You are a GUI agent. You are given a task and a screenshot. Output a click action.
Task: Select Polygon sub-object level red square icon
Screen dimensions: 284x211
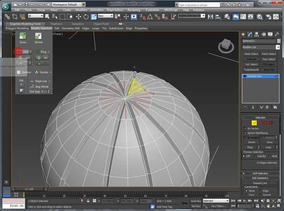tap(264, 123)
